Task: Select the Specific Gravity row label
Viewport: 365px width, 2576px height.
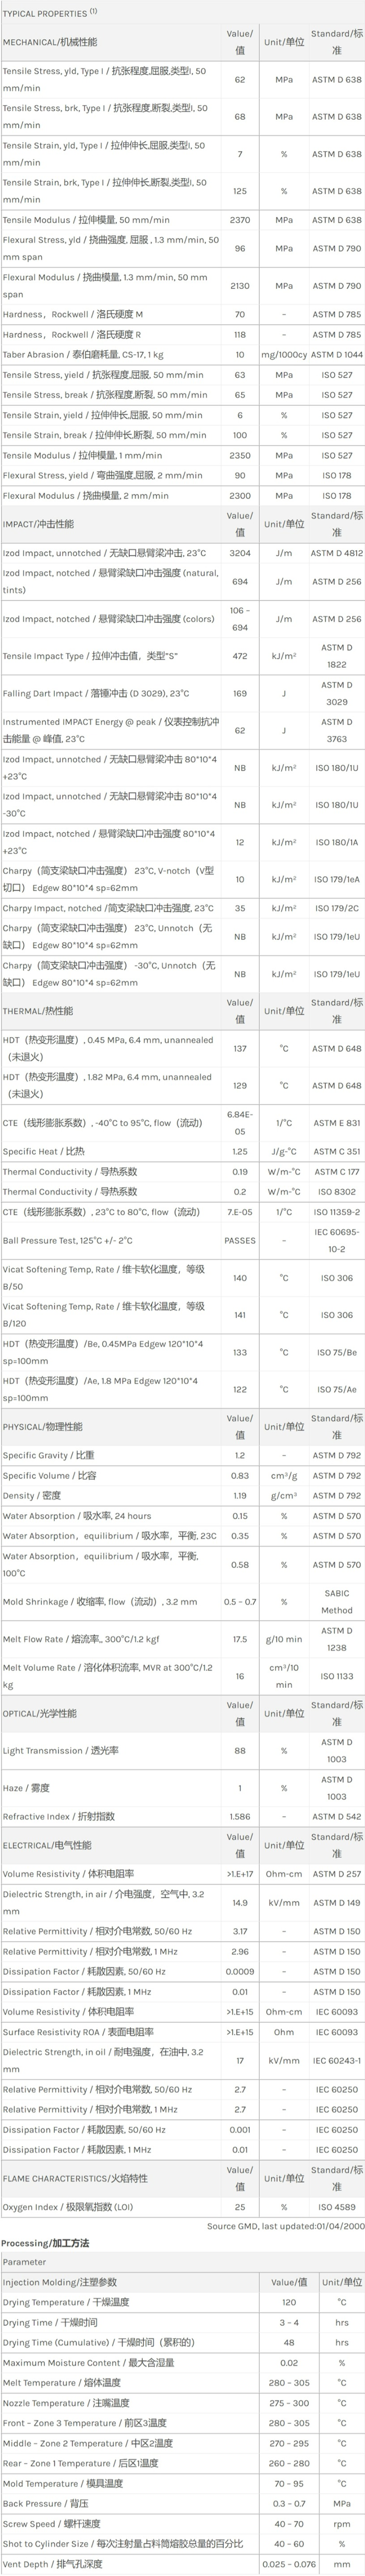Action: point(48,1455)
